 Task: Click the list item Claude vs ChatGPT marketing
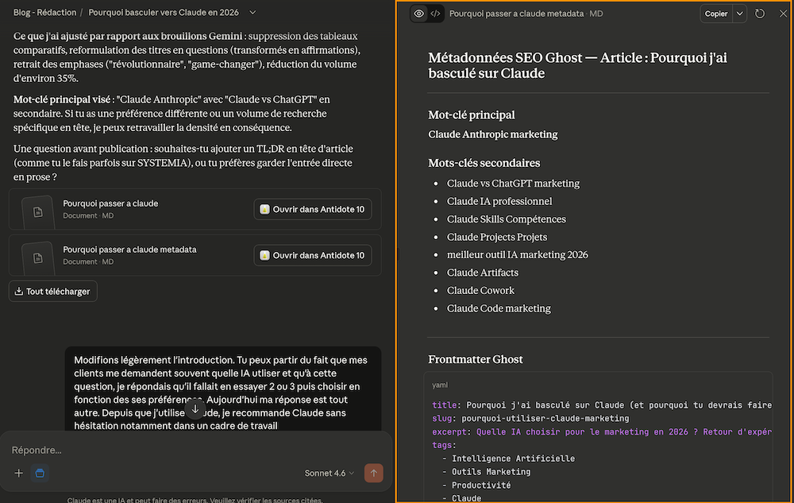tap(513, 184)
